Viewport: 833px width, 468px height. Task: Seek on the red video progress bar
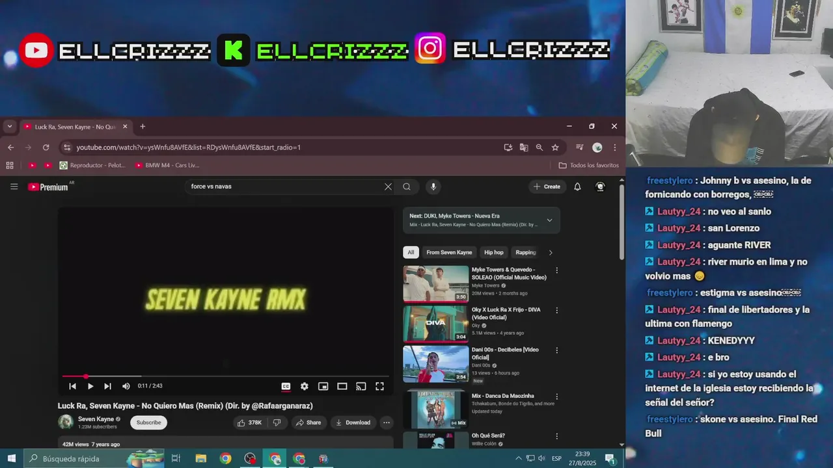[x=225, y=376]
